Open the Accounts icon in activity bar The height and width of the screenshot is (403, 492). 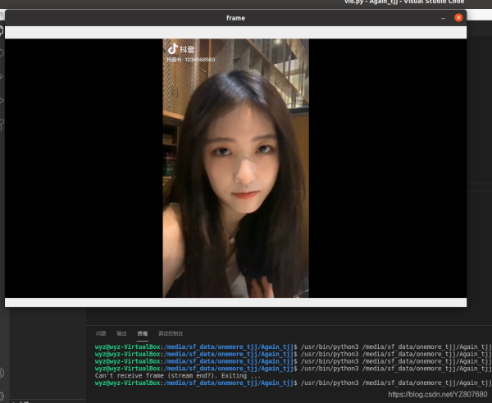coord(2,374)
